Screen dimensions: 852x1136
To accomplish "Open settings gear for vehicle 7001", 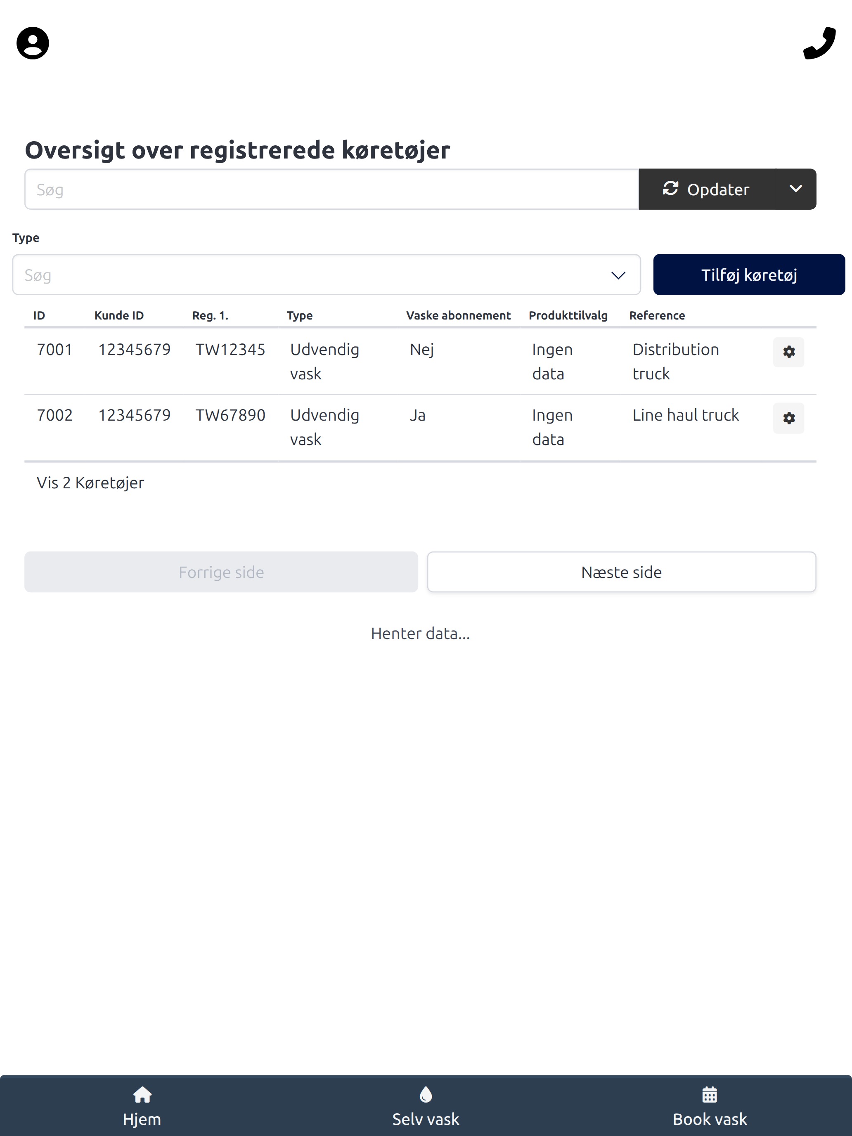I will point(789,352).
